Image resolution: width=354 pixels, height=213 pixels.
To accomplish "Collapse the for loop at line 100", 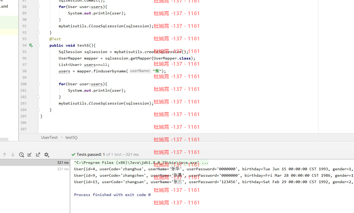I will (x=38, y=84).
